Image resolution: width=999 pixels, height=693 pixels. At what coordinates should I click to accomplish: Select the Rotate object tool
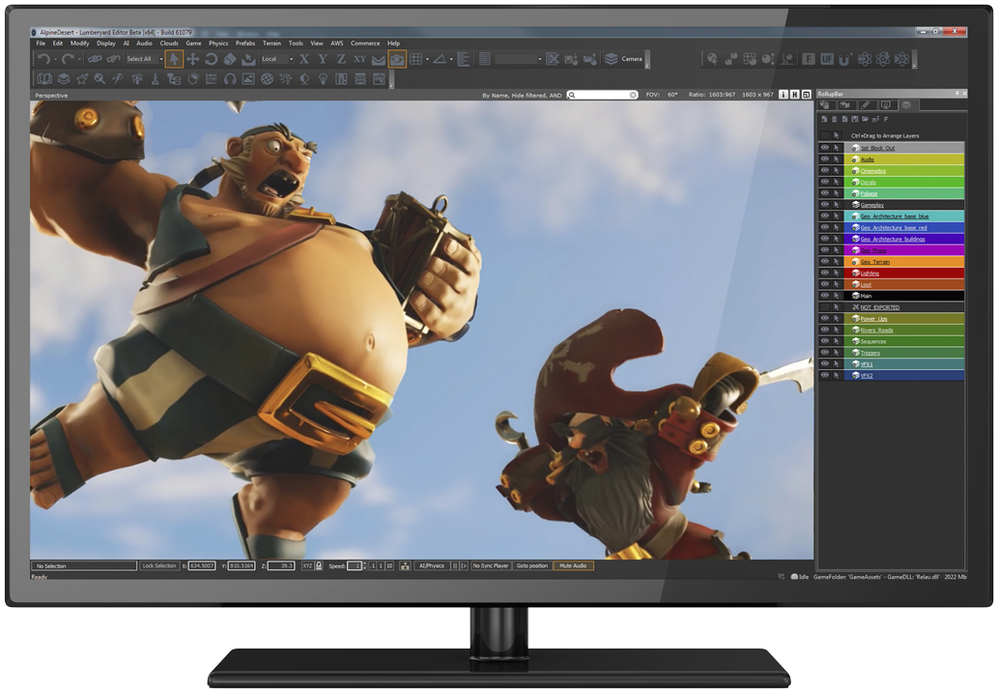pos(211,59)
